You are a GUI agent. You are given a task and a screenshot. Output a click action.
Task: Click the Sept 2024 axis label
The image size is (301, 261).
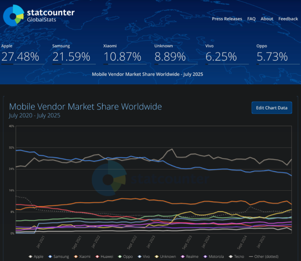242,242
